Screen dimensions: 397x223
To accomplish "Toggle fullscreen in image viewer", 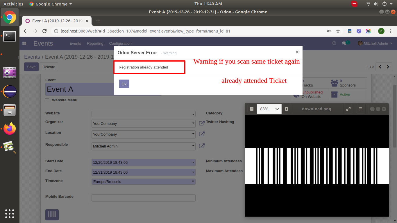I will tap(348, 109).
